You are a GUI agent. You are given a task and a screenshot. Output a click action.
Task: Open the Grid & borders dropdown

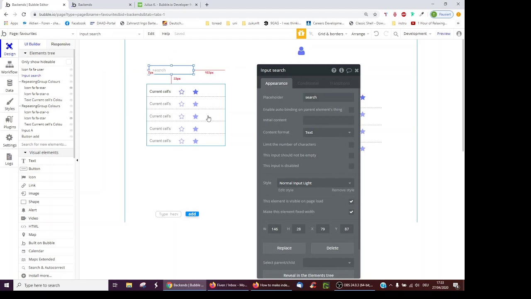tap(332, 34)
